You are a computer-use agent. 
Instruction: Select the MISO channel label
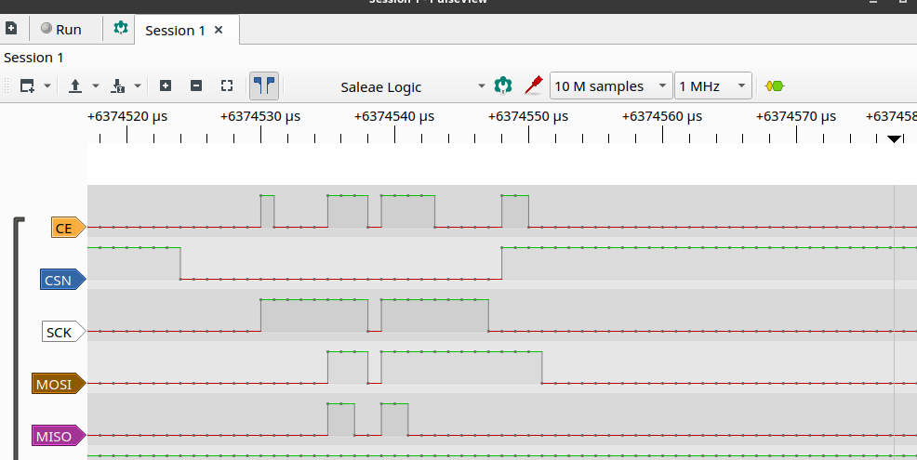click(58, 436)
